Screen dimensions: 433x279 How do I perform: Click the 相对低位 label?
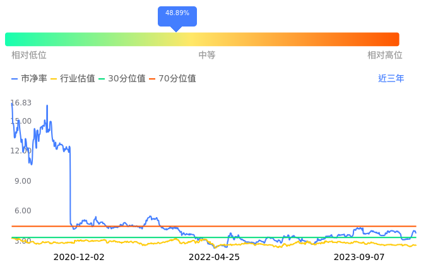pos(29,56)
